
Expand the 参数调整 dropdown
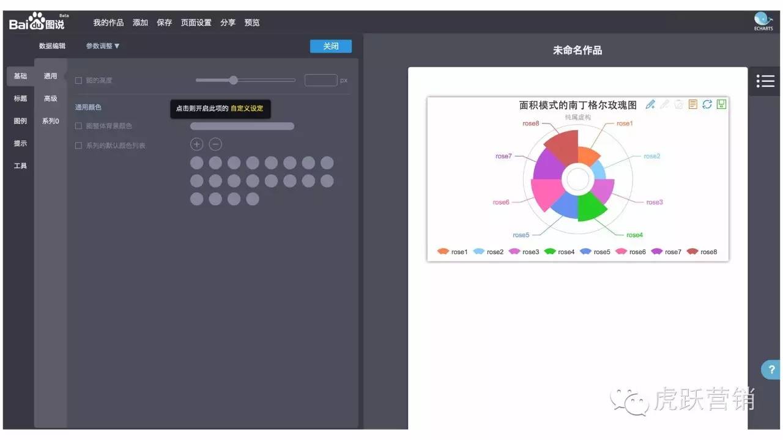pos(103,46)
